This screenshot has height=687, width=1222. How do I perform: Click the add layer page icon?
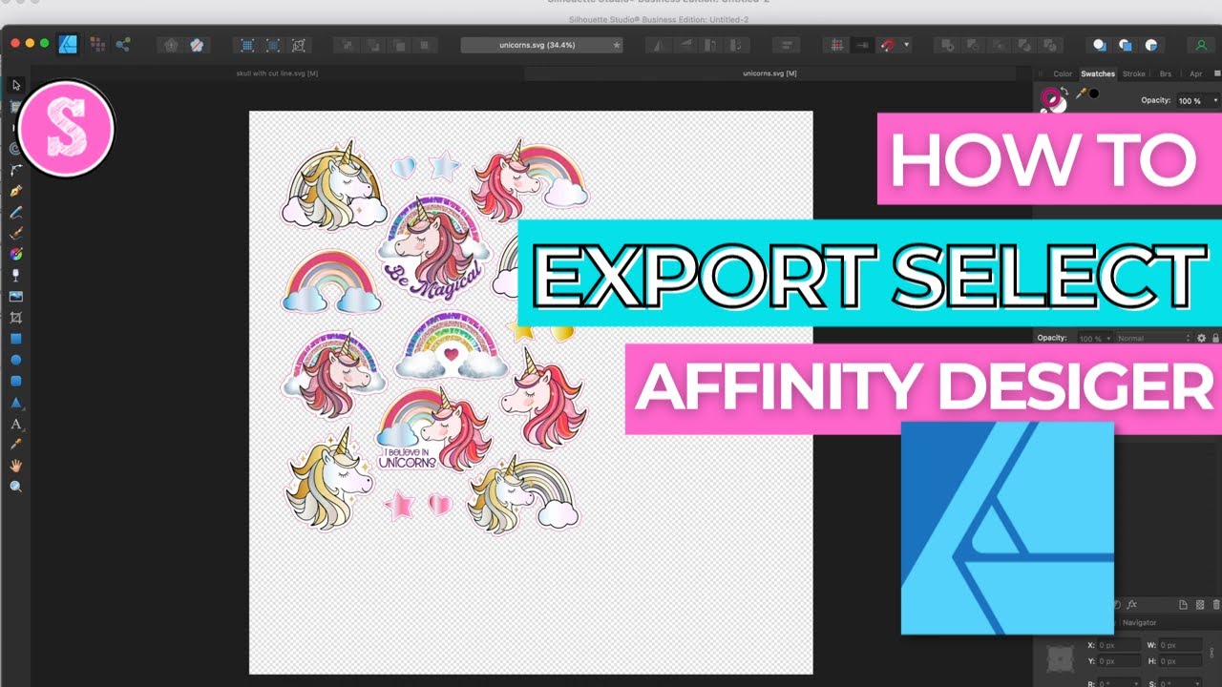click(x=1183, y=604)
